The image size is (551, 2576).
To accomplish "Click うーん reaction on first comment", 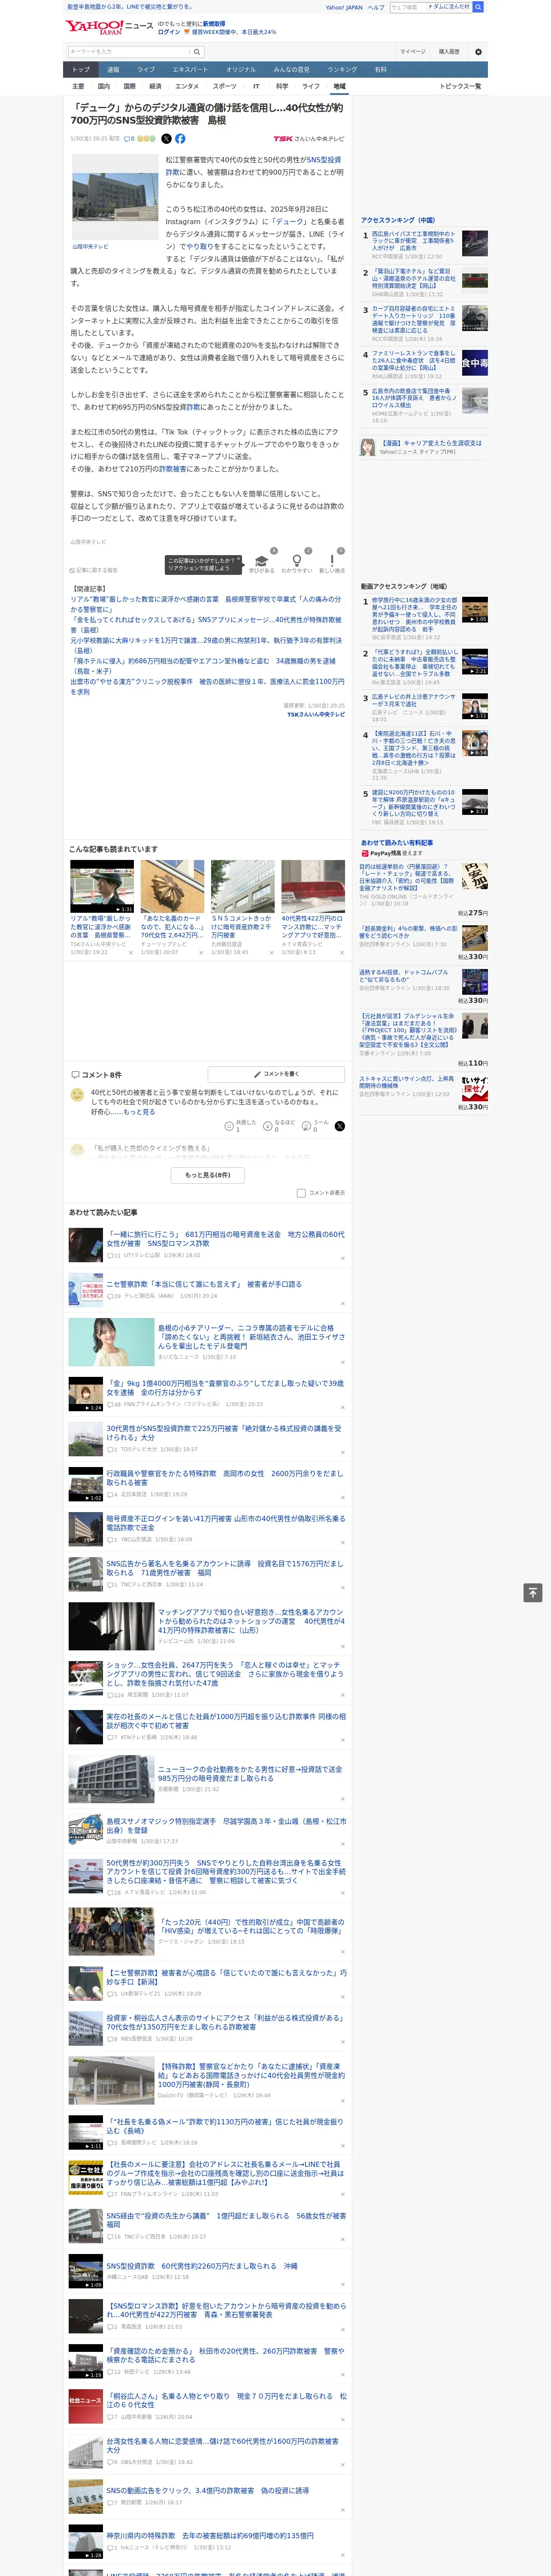I will click(306, 1126).
